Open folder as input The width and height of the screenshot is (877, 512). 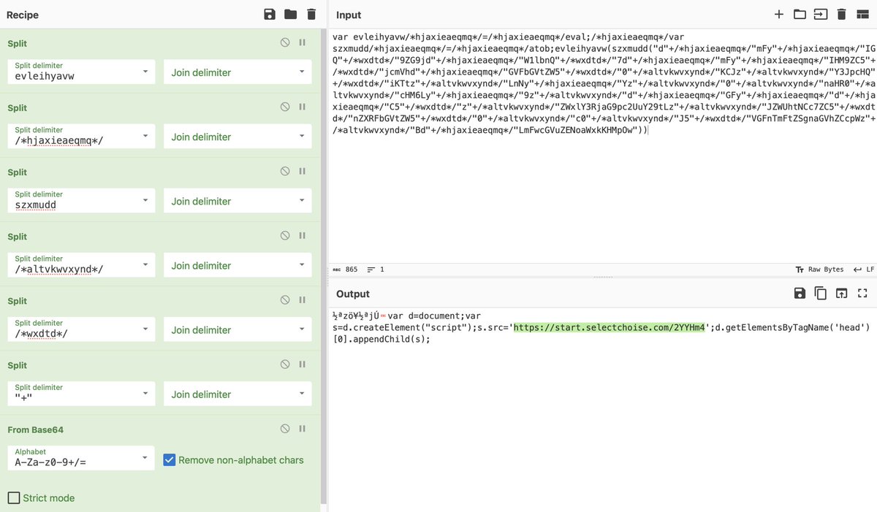click(800, 15)
